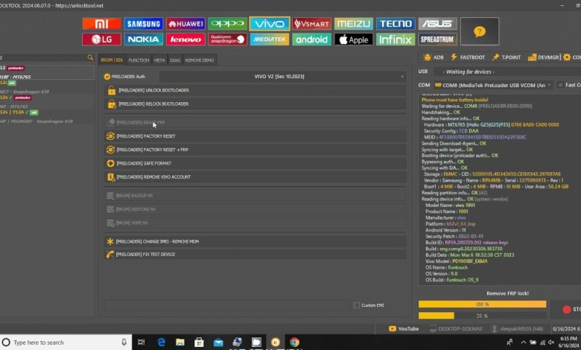
Task: Toggle the Fast Connect checkbox beside COM
Action: [x=561, y=85]
